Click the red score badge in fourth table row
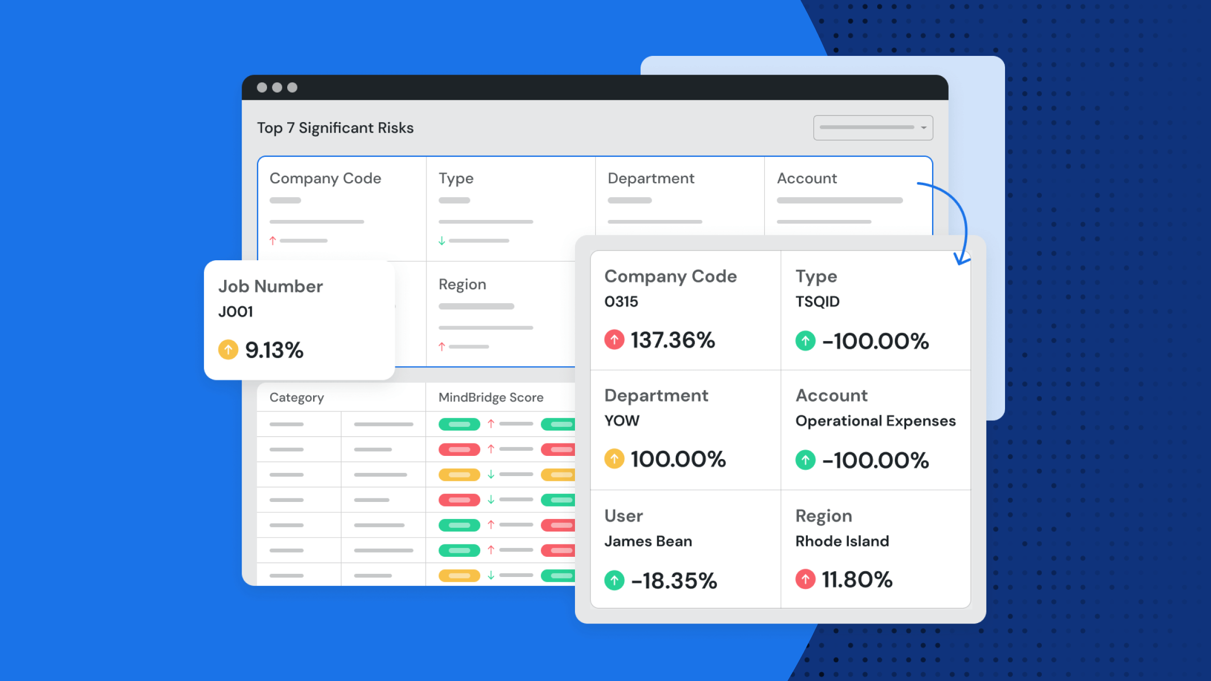This screenshot has width=1211, height=681. tap(459, 500)
